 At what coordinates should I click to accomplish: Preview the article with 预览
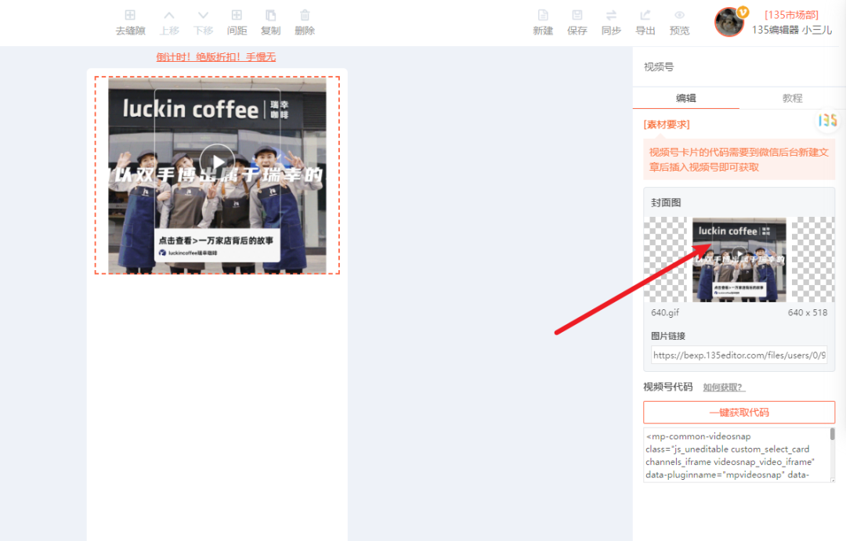point(679,23)
